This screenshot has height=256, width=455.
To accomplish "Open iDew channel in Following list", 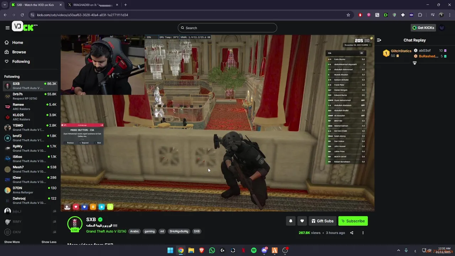I will 30,180.
